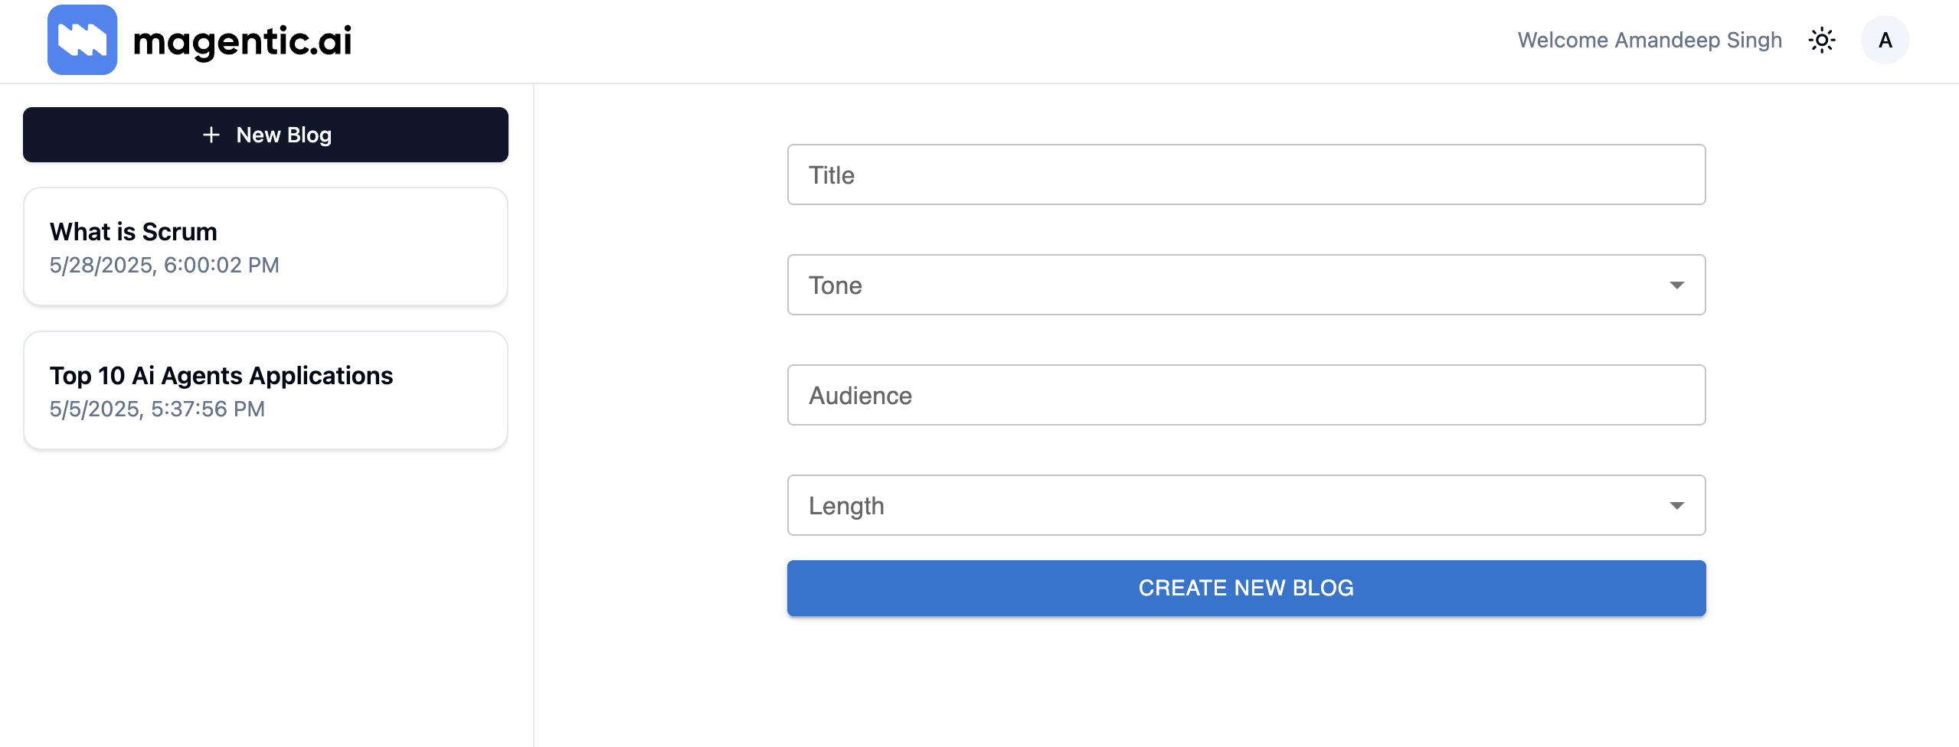Click the magentic.ai logo icon
Viewport: 1959px width, 747px height.
(x=81, y=40)
